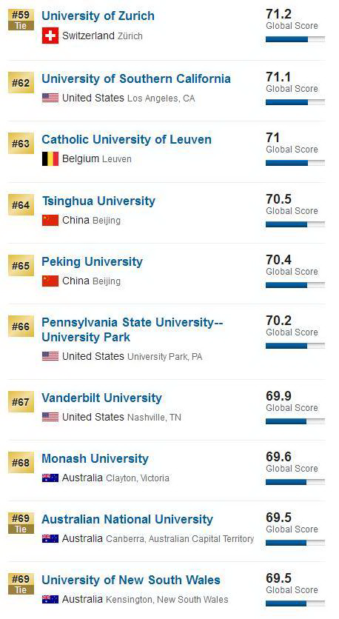Open Pennsylvania State University--University Park link
Image resolution: width=339 pixels, height=619 pixels.
click(132, 329)
